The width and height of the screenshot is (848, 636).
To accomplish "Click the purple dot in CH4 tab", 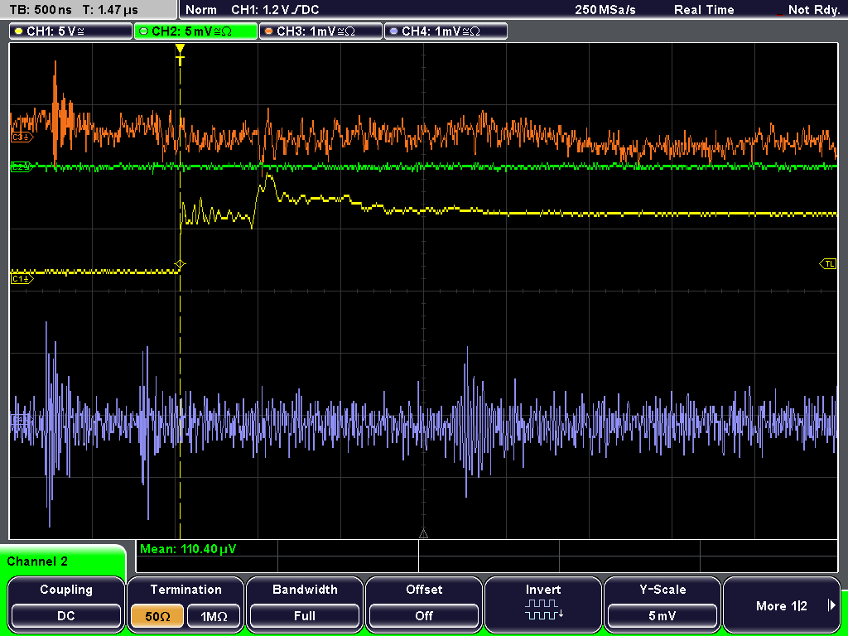I will click(x=393, y=31).
